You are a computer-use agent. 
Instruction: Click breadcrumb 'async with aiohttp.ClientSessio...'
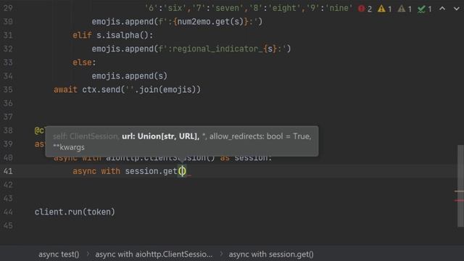click(154, 254)
